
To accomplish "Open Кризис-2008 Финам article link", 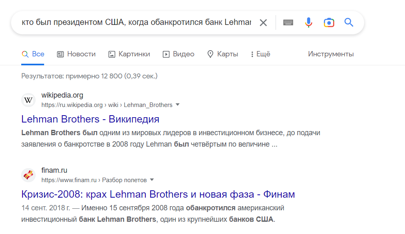I will 158,194.
